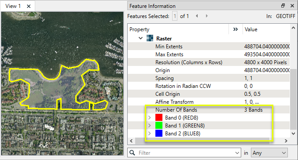Click the search magnifier icon
298x160 pixels.
(x=132, y=153)
